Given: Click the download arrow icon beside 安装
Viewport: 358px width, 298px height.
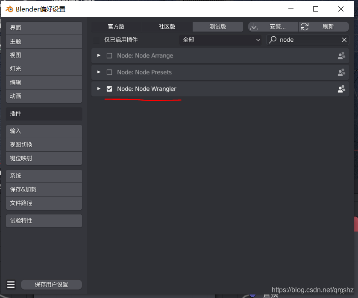Looking at the screenshot, I should pos(254,27).
